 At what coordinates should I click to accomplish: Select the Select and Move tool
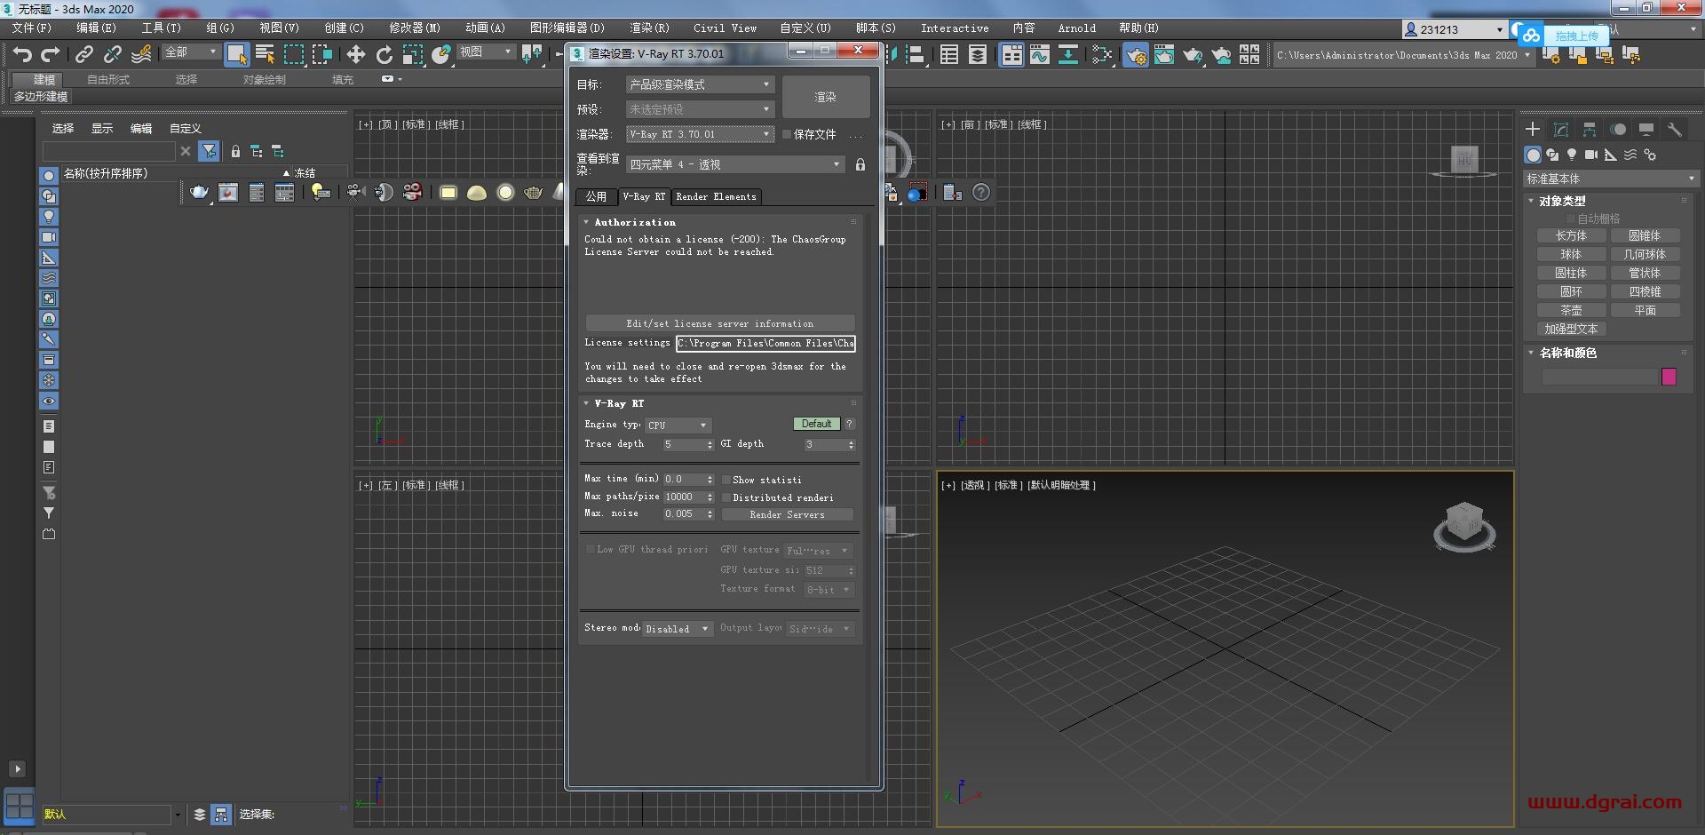click(x=356, y=55)
